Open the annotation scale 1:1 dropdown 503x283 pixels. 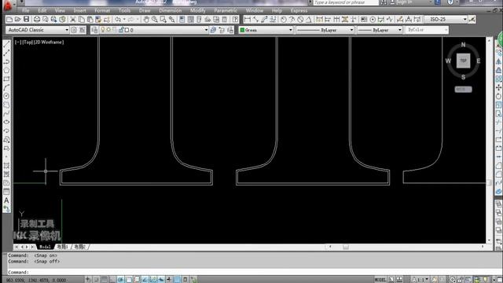[420, 280]
